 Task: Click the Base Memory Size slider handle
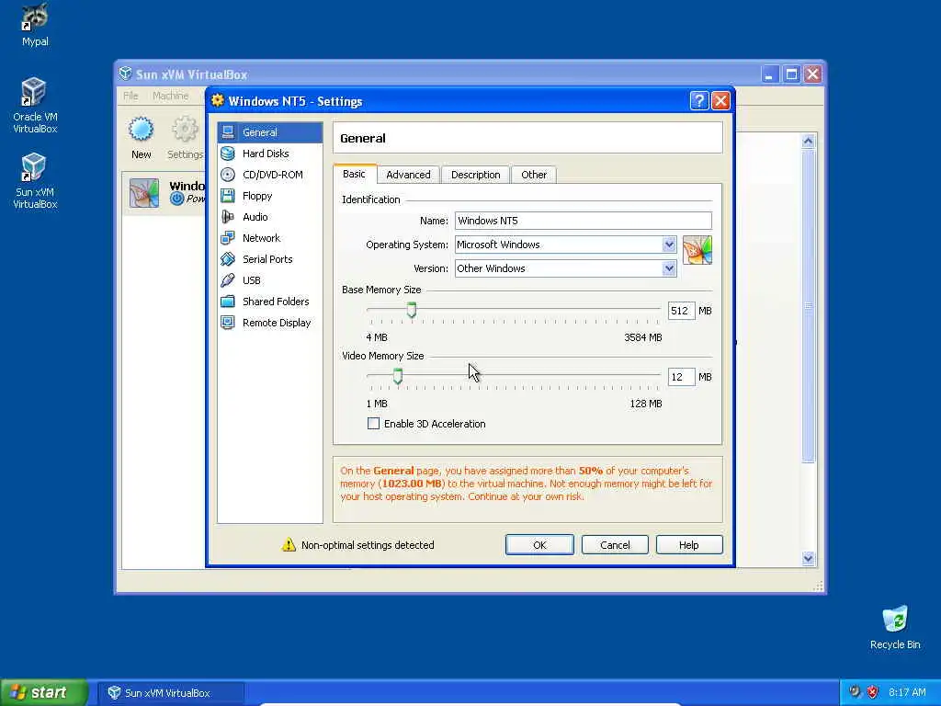click(411, 310)
